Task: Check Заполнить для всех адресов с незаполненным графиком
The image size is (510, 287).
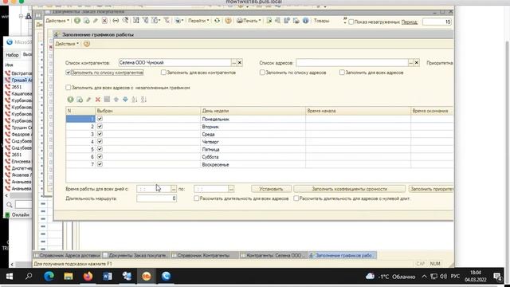Action: click(68, 88)
